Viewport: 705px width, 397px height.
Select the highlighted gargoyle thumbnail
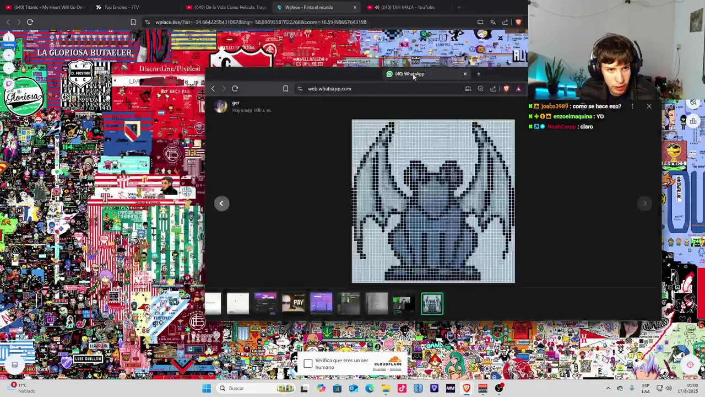coord(432,304)
